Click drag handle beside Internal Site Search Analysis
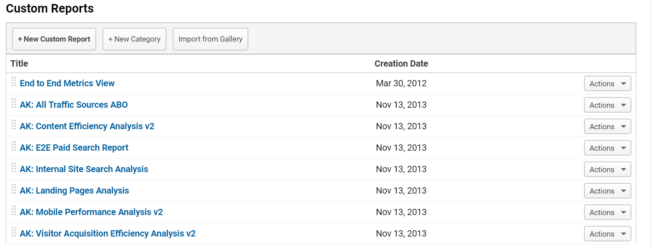This screenshot has width=652, height=245. tap(13, 168)
